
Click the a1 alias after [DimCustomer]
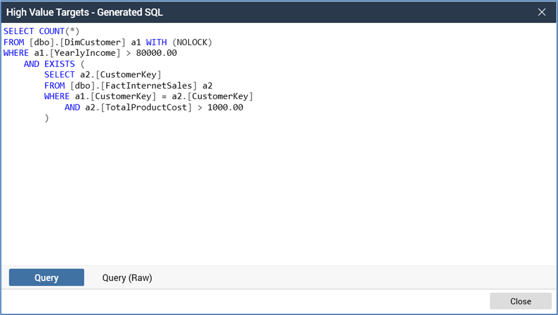click(x=136, y=42)
